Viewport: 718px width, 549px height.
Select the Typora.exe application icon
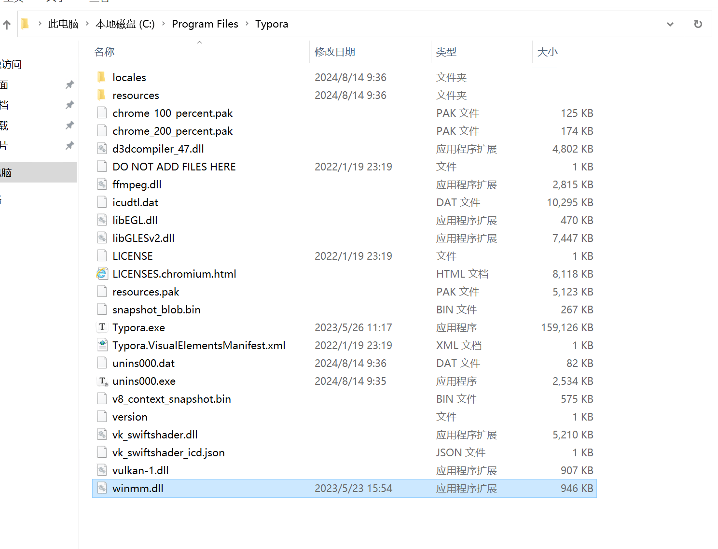[102, 327]
